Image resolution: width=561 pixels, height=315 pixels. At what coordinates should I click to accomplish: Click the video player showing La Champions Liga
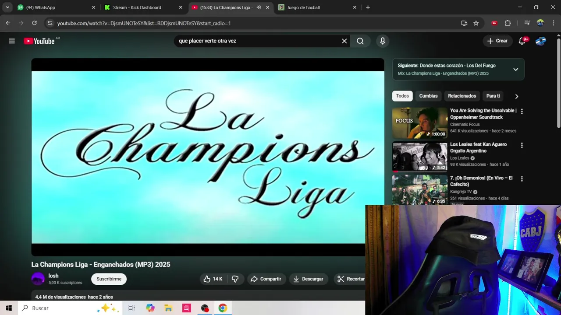208,157
